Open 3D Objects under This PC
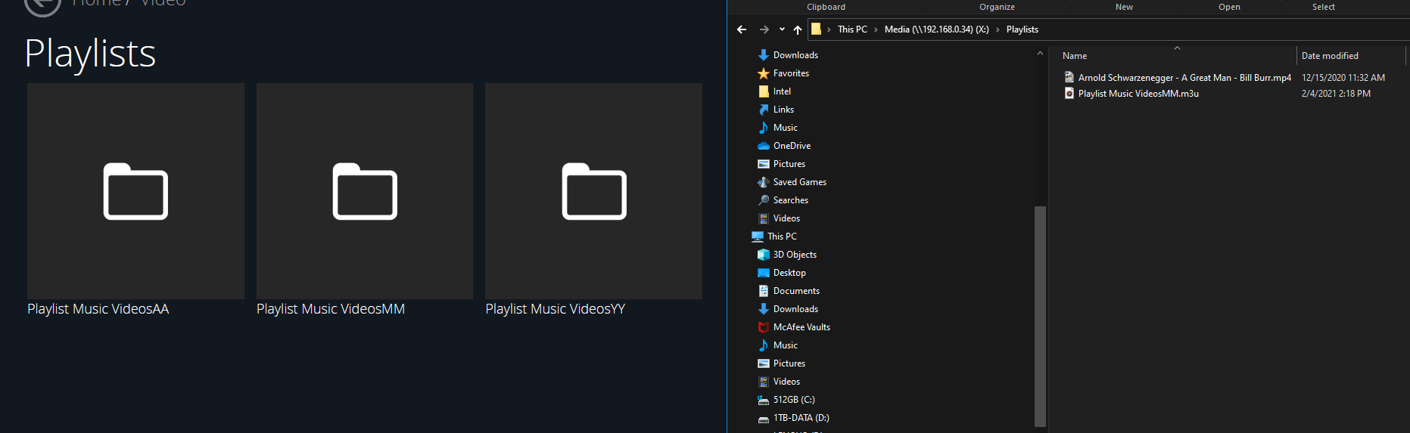This screenshot has height=433, width=1410. [x=795, y=255]
